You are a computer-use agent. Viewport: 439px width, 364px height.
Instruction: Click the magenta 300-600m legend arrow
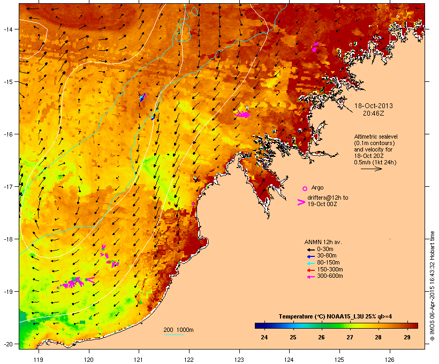coord(311,277)
